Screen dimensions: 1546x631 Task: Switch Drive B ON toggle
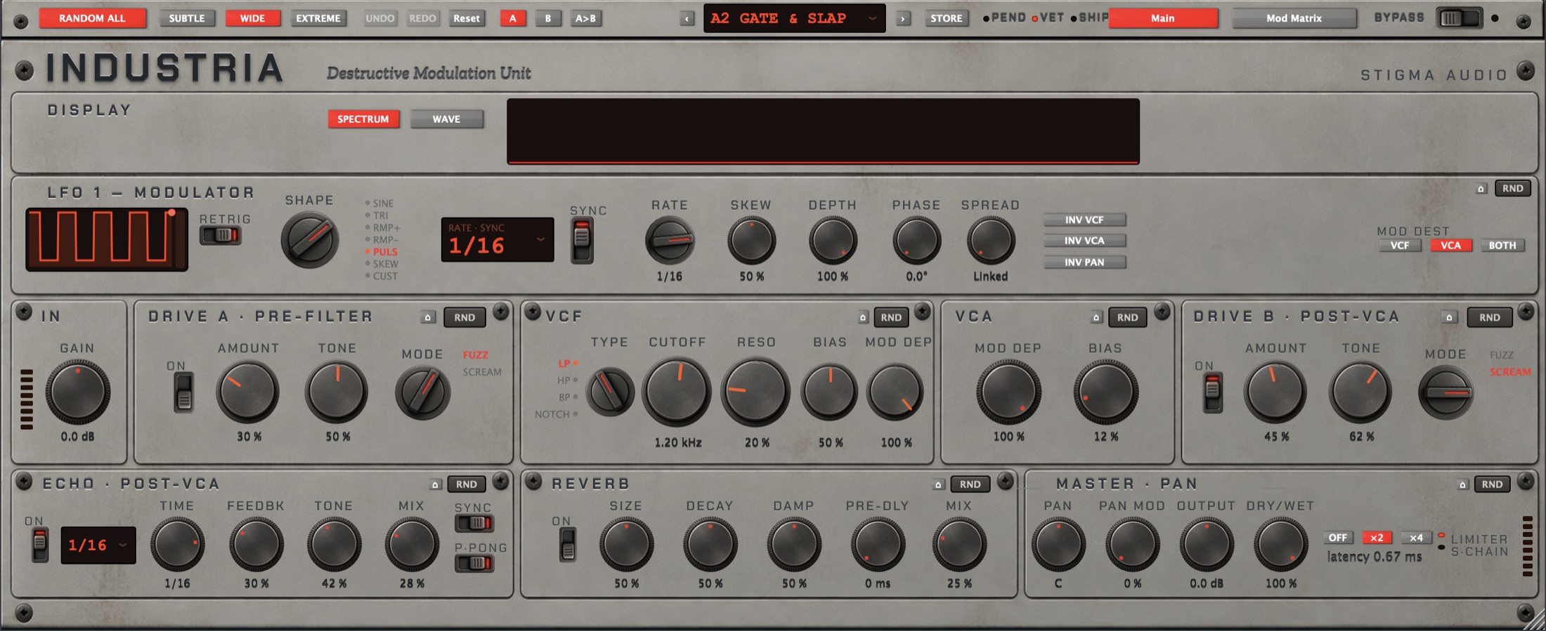[1213, 392]
